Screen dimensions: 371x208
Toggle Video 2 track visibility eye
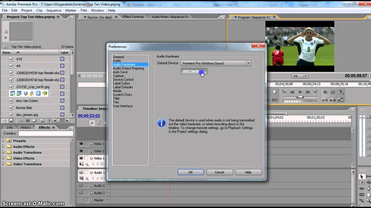coord(81,151)
